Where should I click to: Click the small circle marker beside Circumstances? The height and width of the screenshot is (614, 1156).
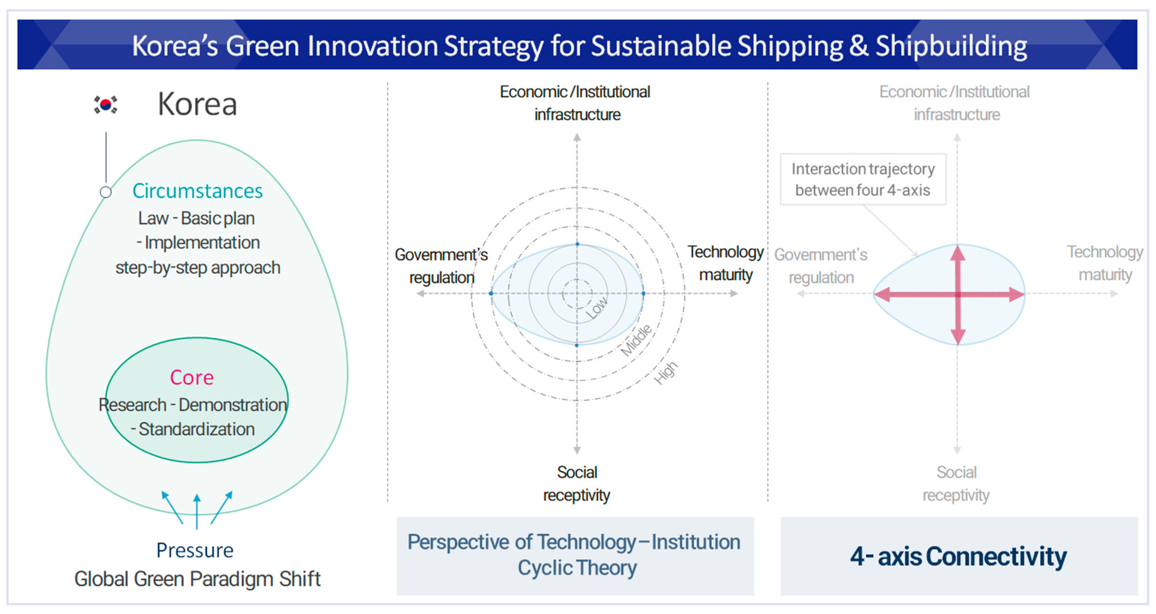coord(105,192)
